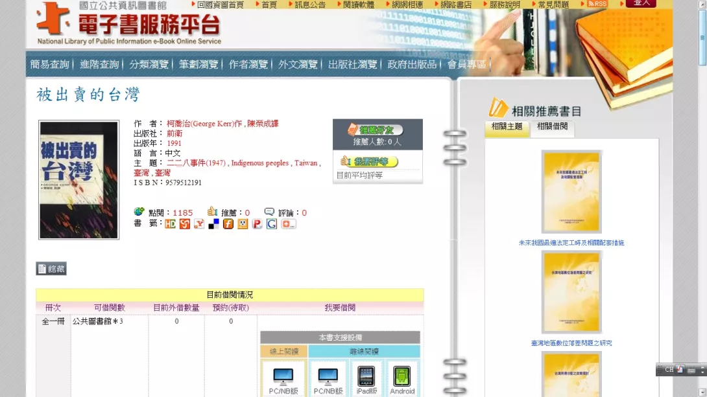This screenshot has height=397, width=707.
Task: Open 筆劃瀏覽 stroke browse menu
Action: [x=198, y=64]
